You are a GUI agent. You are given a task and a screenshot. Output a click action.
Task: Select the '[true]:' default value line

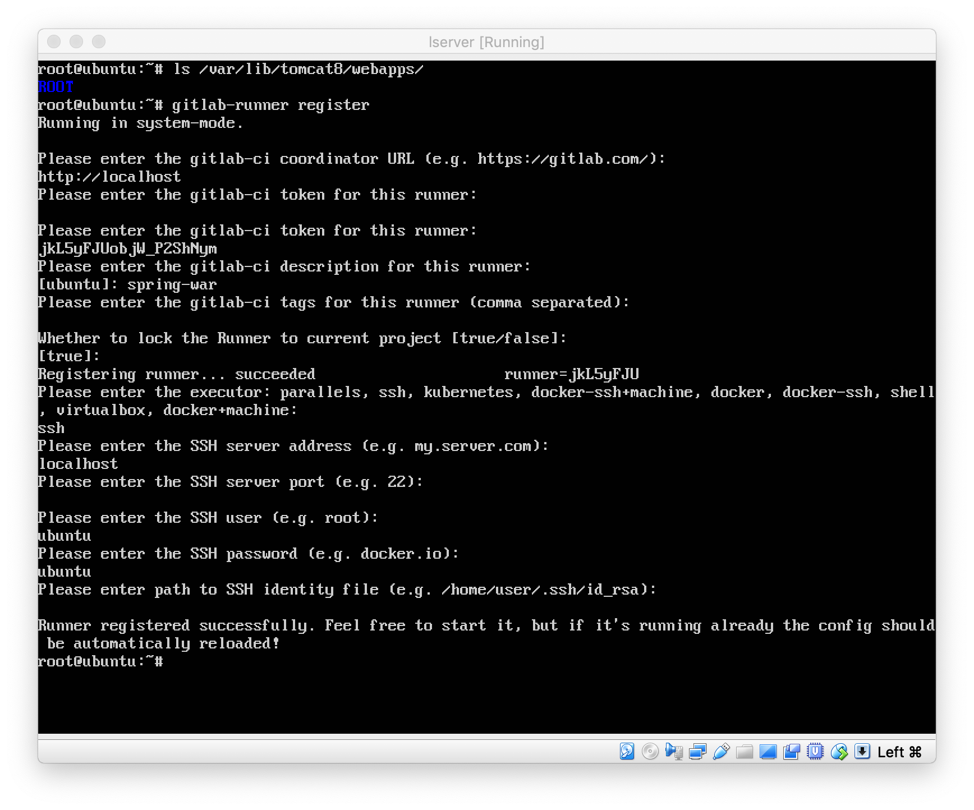(x=69, y=356)
